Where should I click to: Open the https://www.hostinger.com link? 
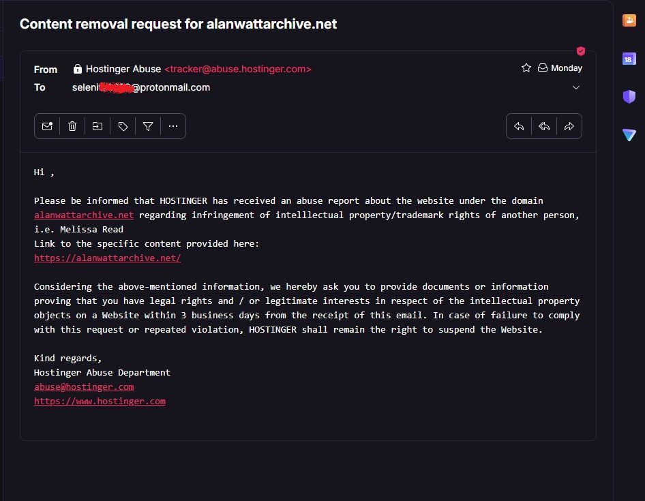coord(100,401)
